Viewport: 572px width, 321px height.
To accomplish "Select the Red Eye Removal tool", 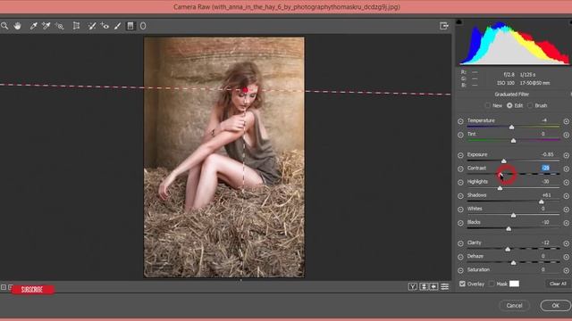I will tap(105, 26).
